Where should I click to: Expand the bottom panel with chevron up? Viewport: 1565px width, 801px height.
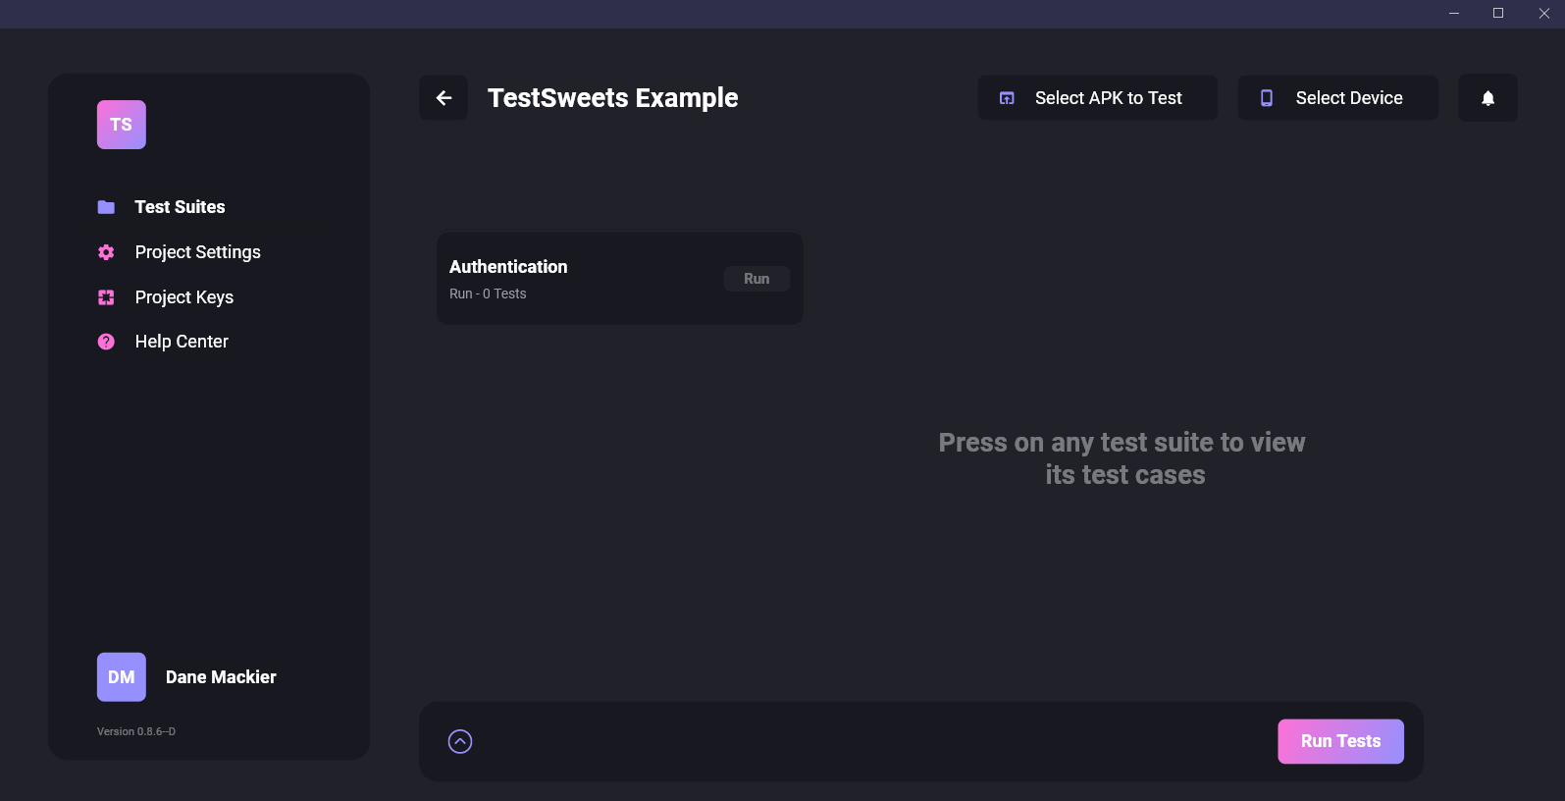pos(460,741)
